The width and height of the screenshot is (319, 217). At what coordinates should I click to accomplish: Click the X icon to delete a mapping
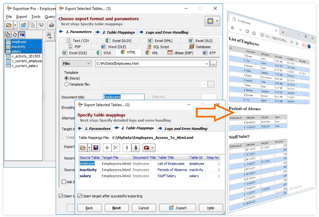[x=115, y=148]
